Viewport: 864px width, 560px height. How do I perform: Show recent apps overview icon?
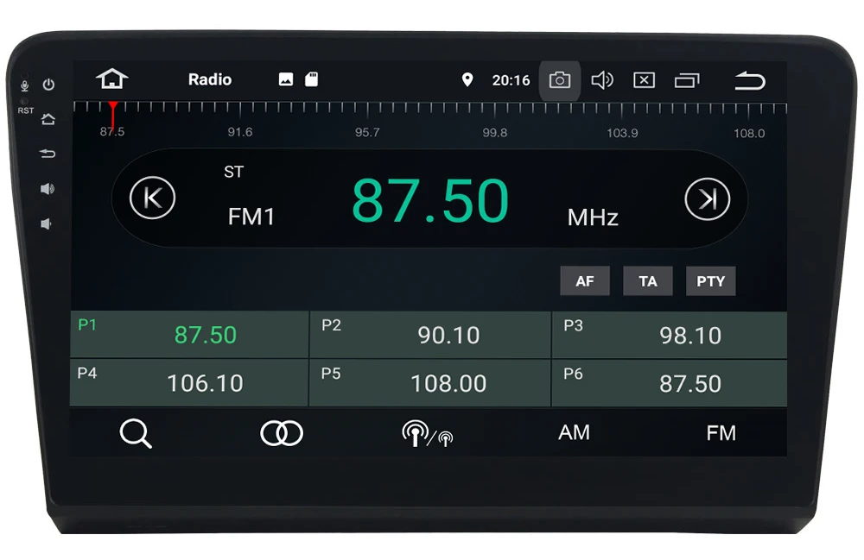(x=687, y=81)
